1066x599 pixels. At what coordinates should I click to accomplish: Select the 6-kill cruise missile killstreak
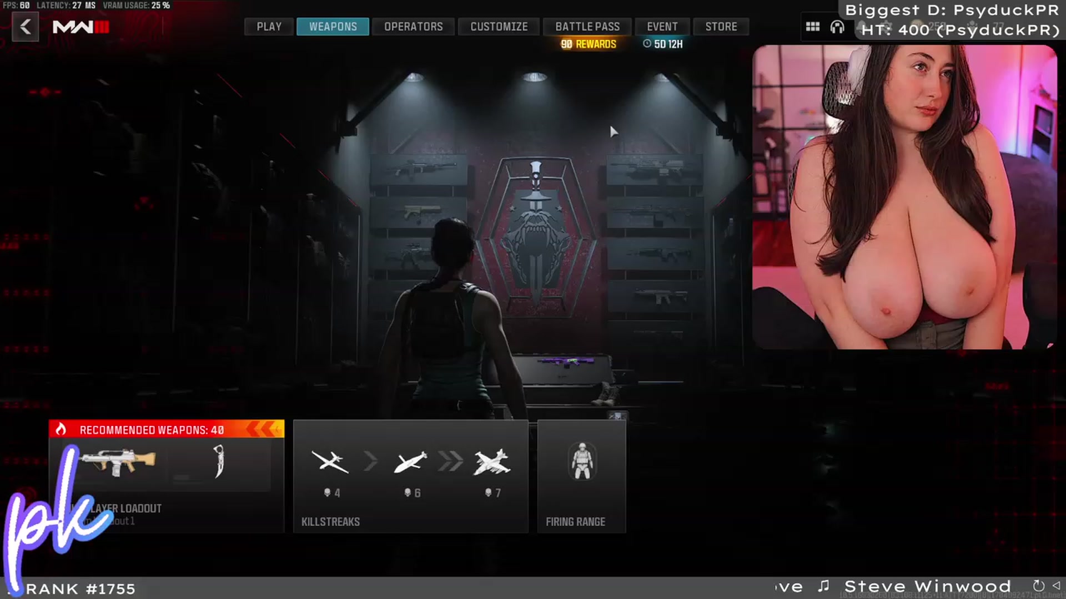tap(411, 462)
